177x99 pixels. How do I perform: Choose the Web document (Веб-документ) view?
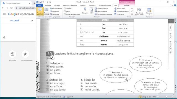coord(56,9)
